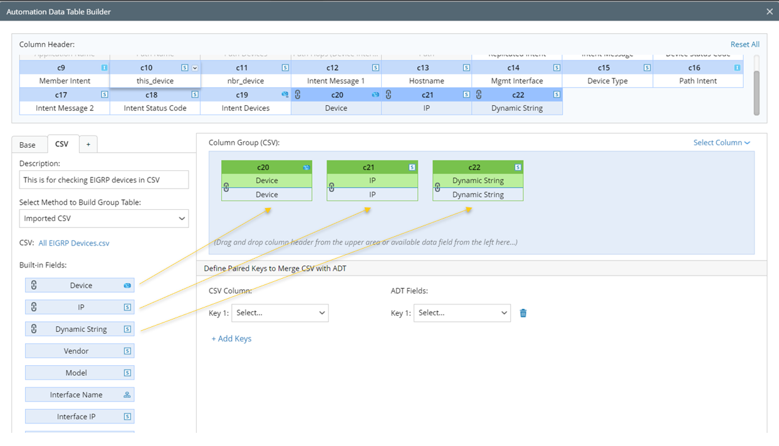The height and width of the screenshot is (446, 779).
Task: Select the Vendor built-in field
Action: pyautogui.click(x=80, y=351)
